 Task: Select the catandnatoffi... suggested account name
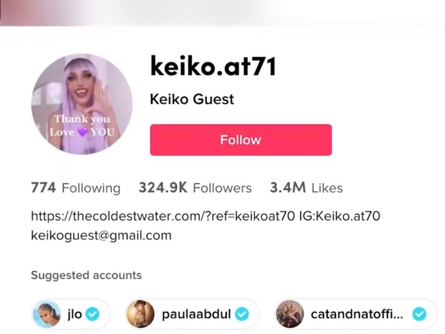(x=357, y=314)
